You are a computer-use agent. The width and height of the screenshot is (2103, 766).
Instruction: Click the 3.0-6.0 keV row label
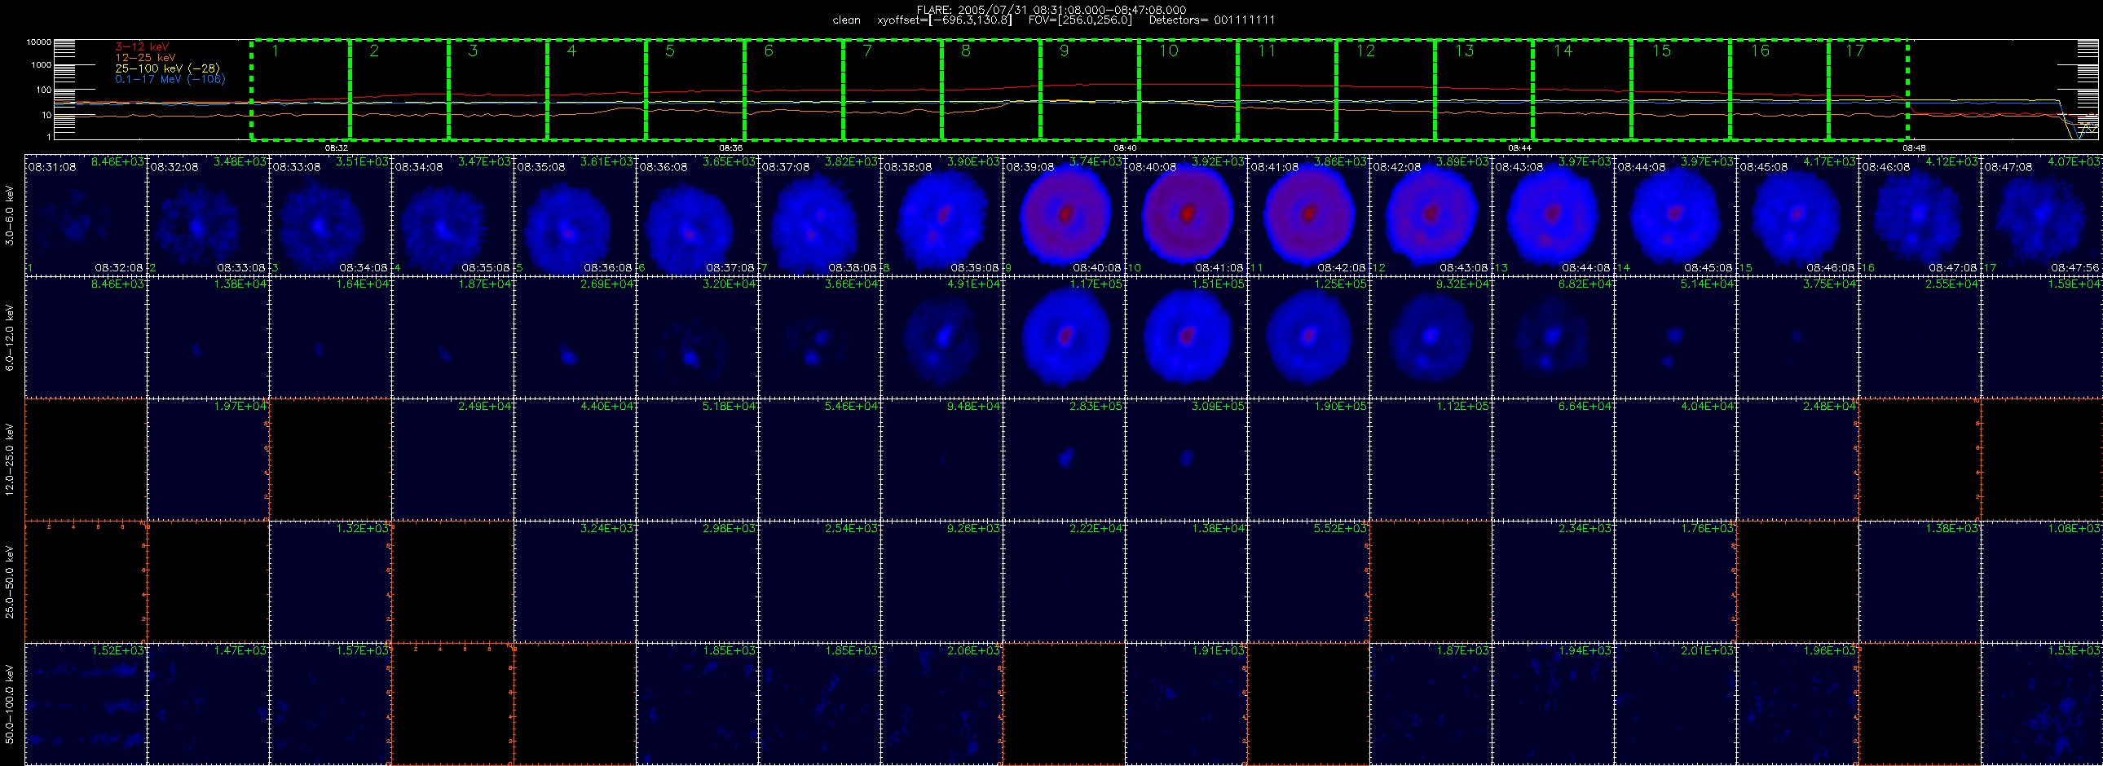[10, 215]
